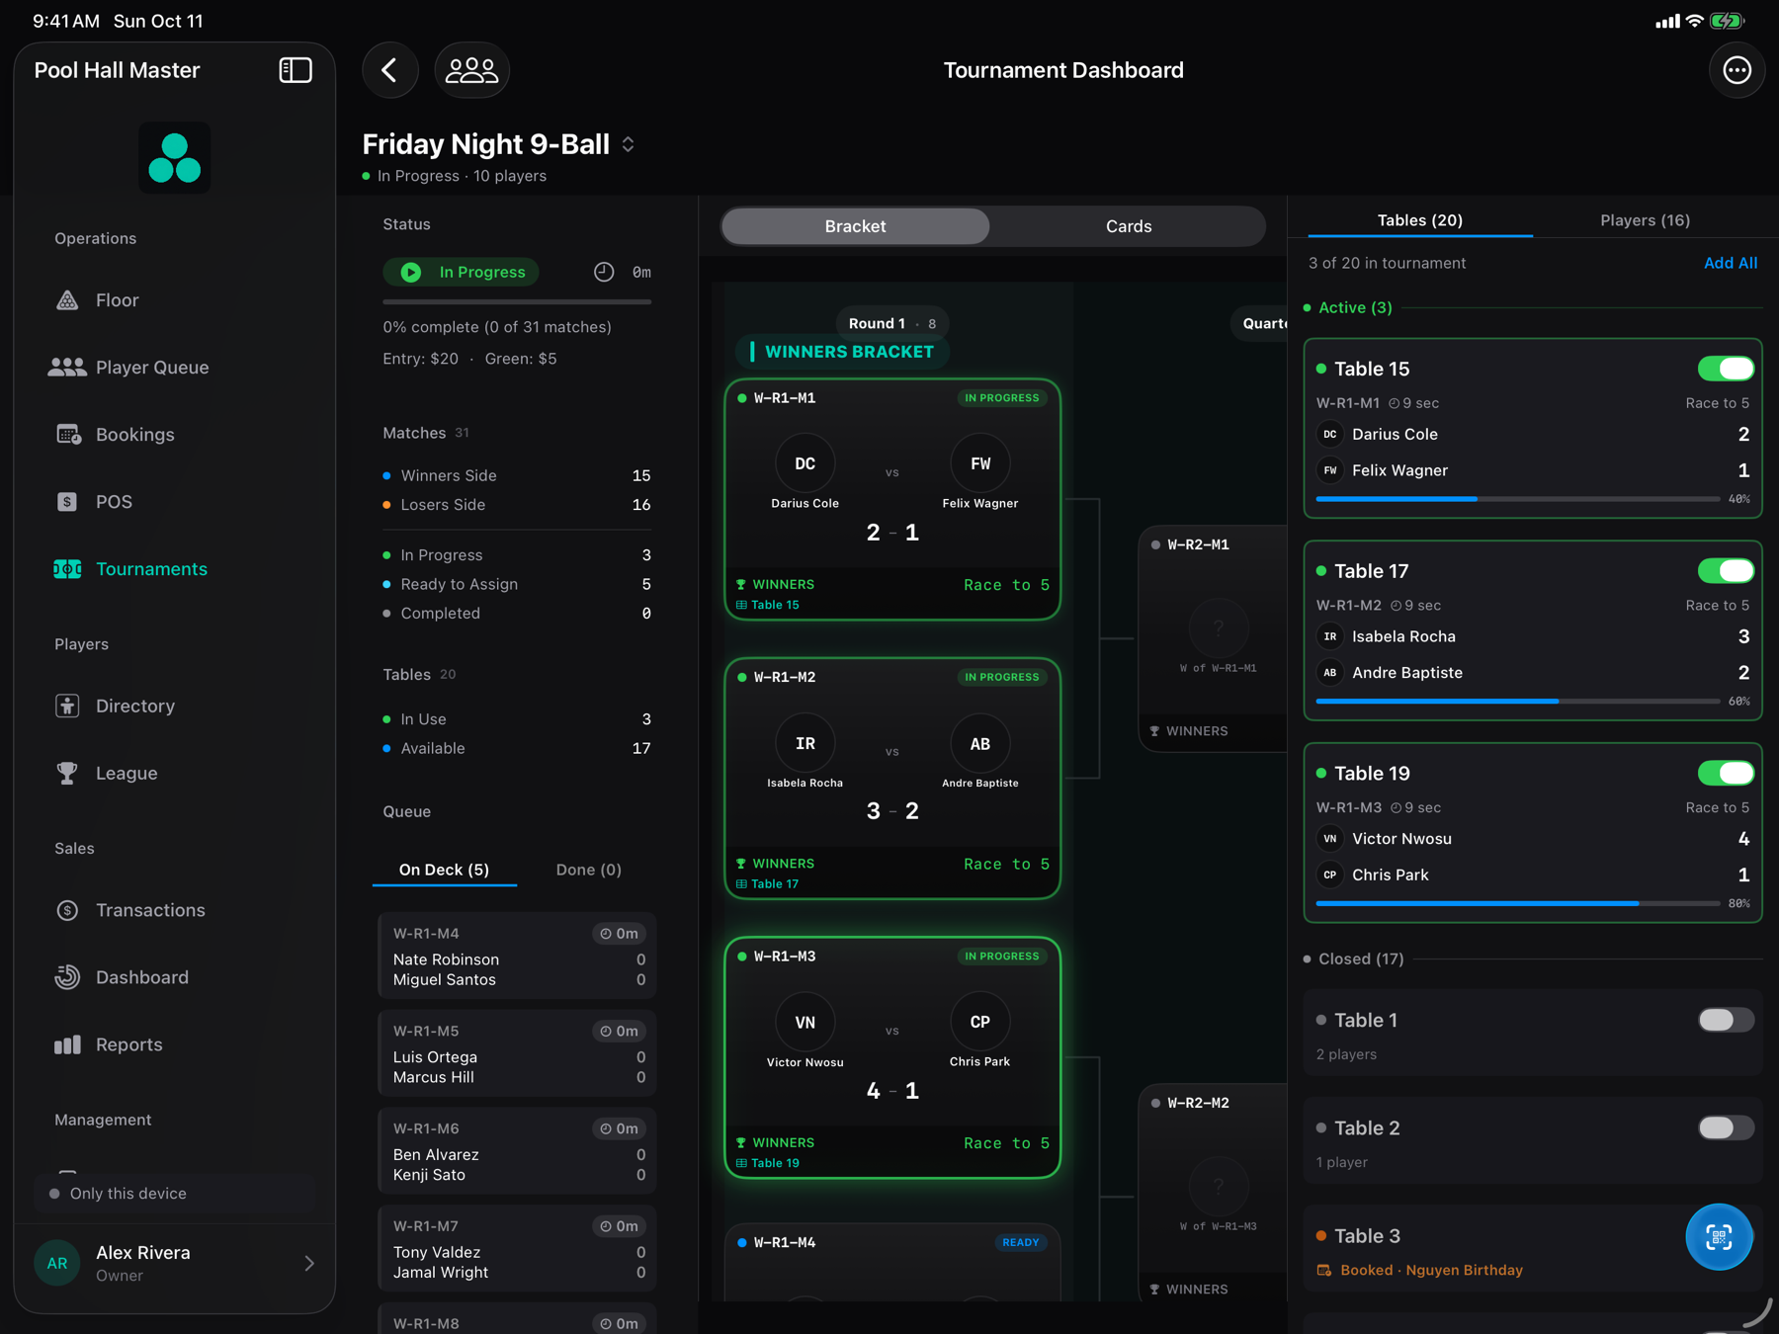Open the more options ellipsis menu

click(x=1737, y=70)
